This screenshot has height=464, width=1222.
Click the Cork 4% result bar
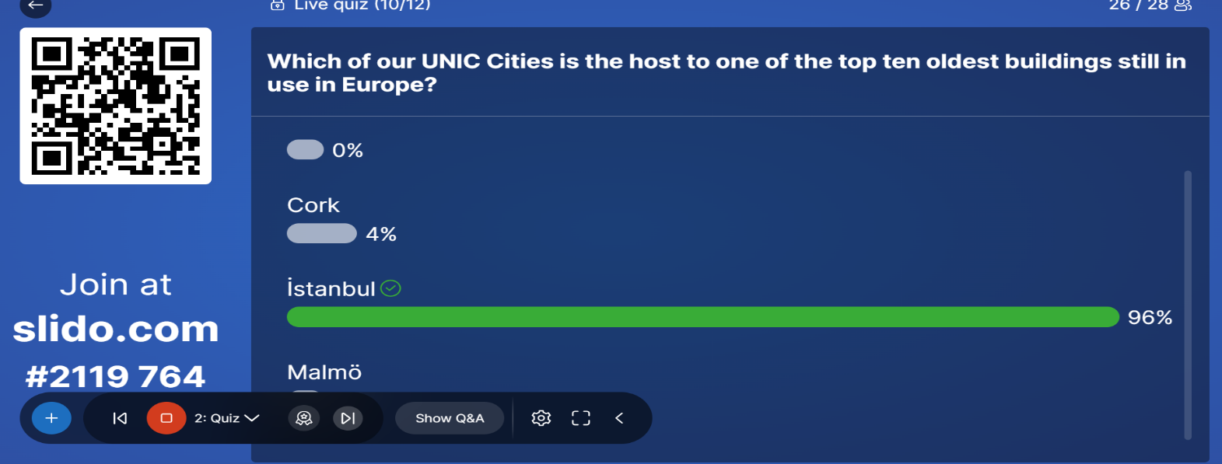(322, 233)
